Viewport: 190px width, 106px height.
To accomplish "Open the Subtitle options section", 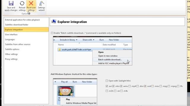I will (x=26, y=49).
